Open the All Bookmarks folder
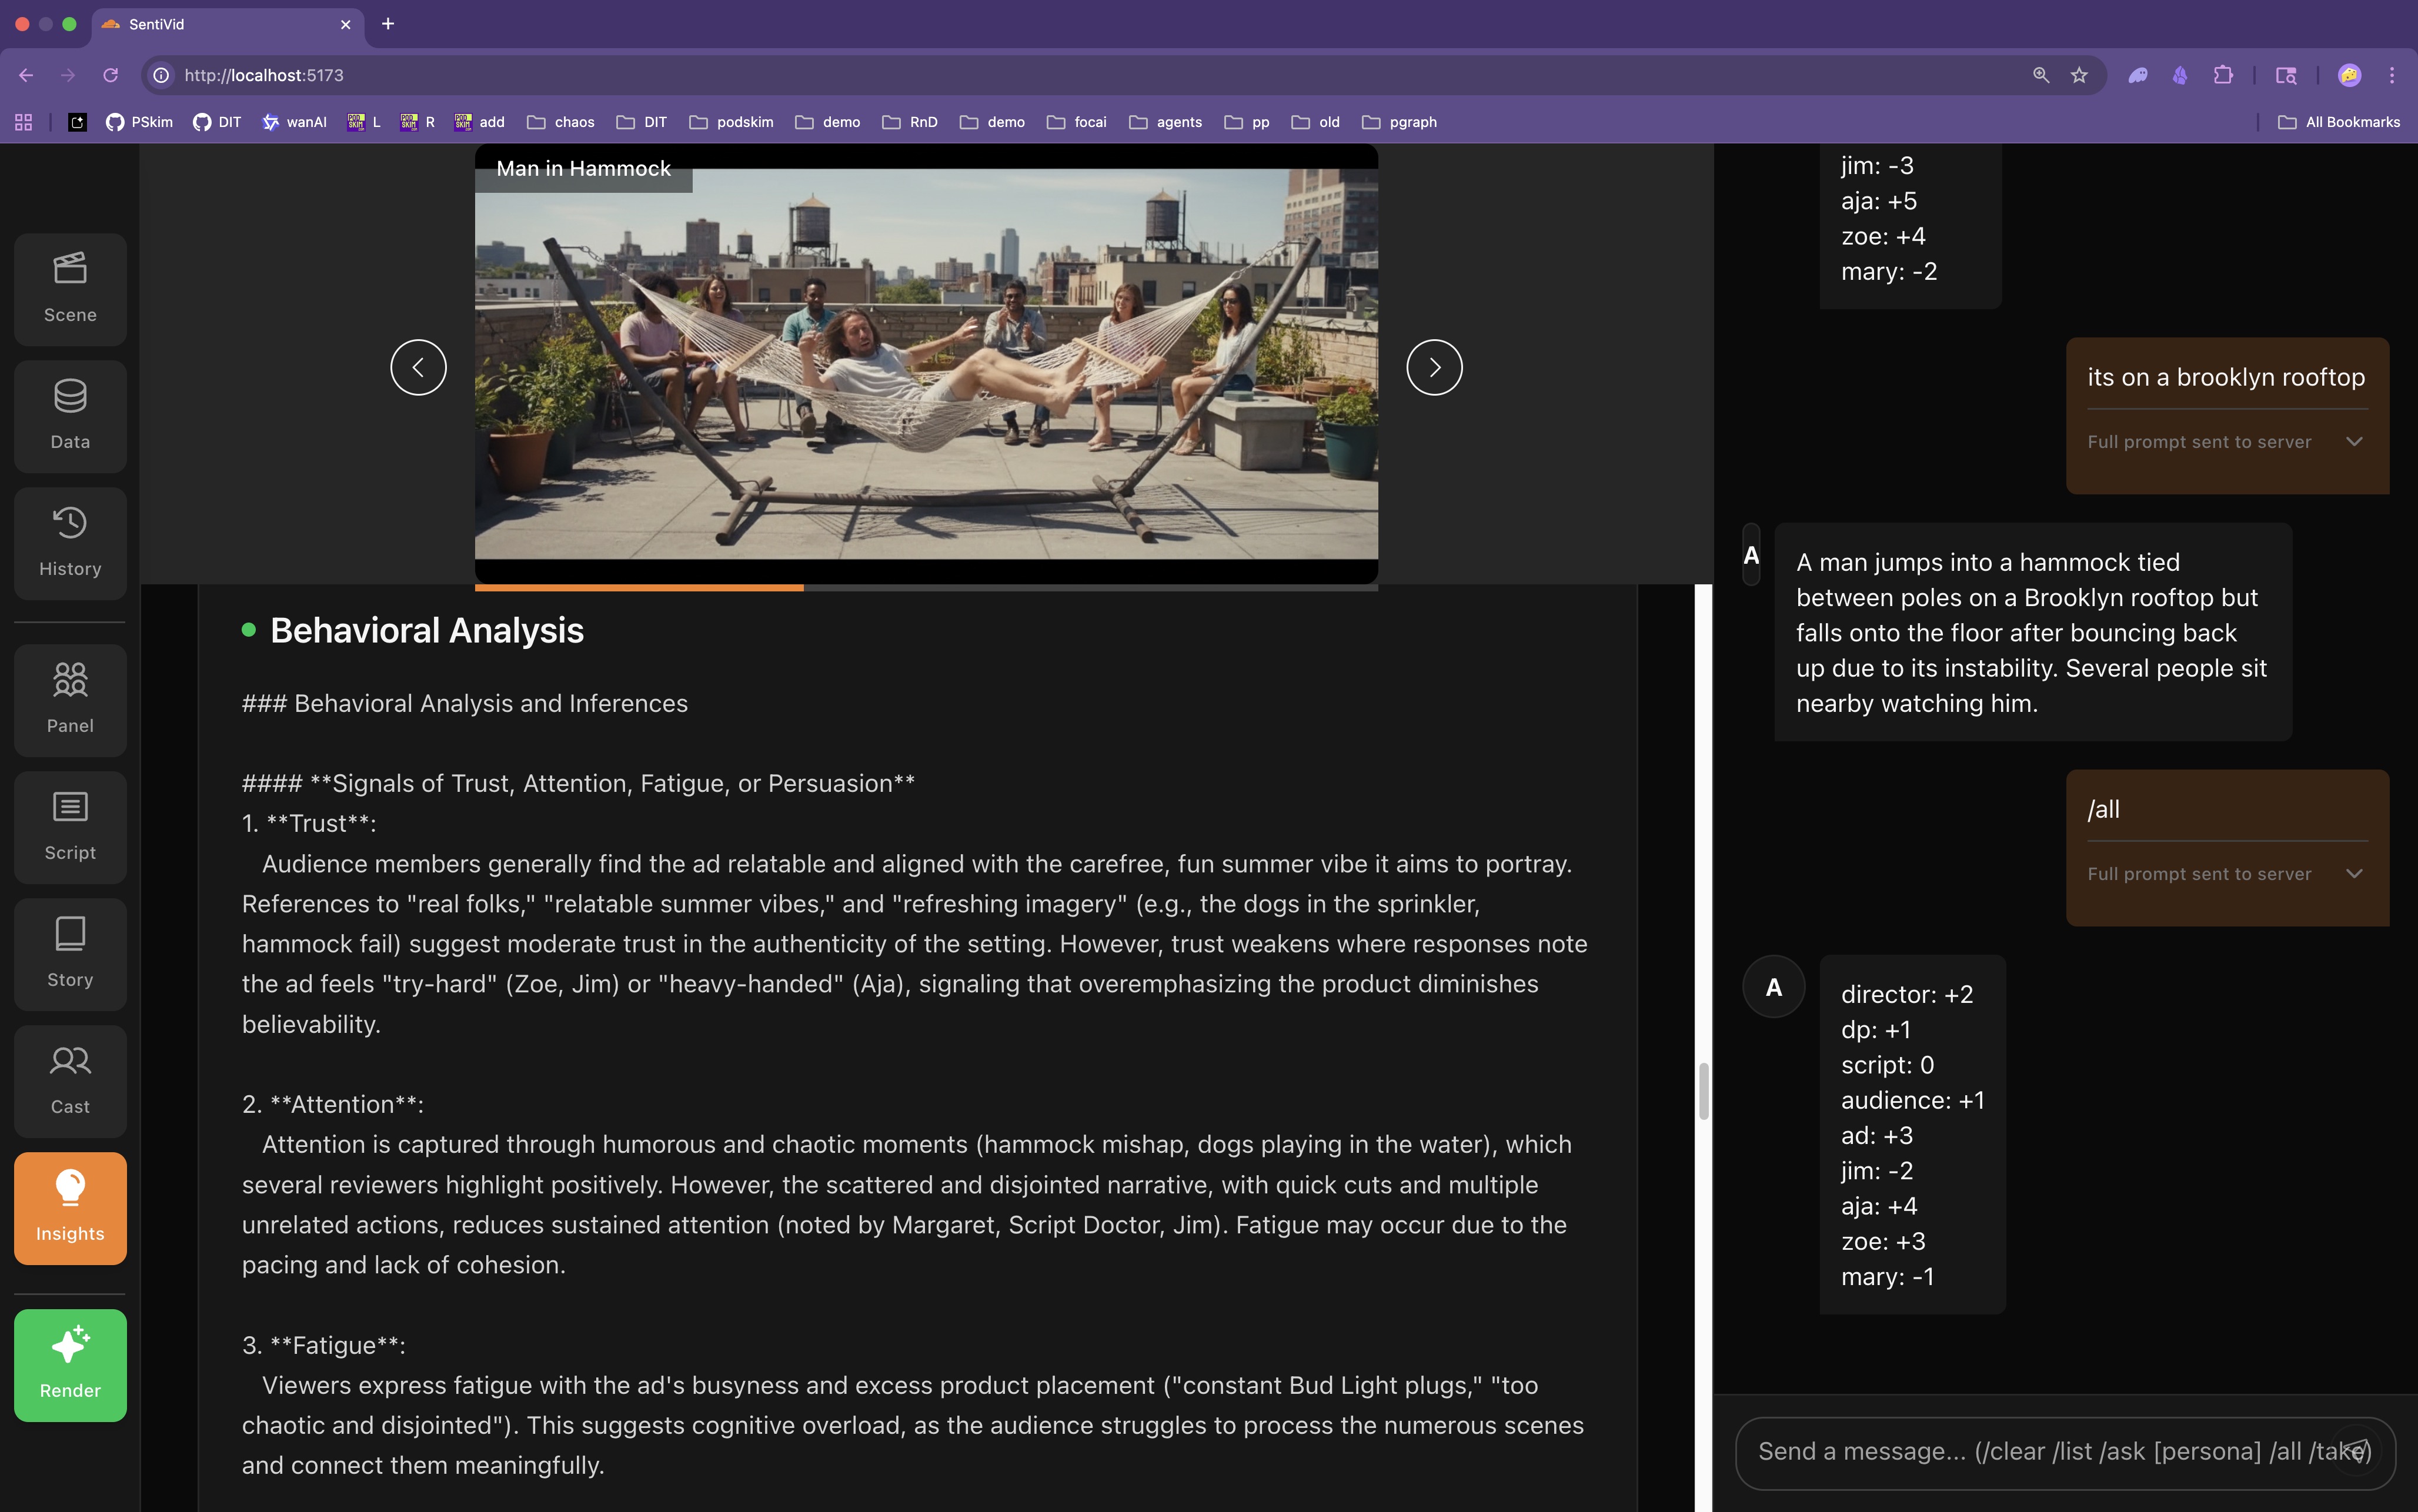This screenshot has height=1512, width=2418. pos(2339,122)
